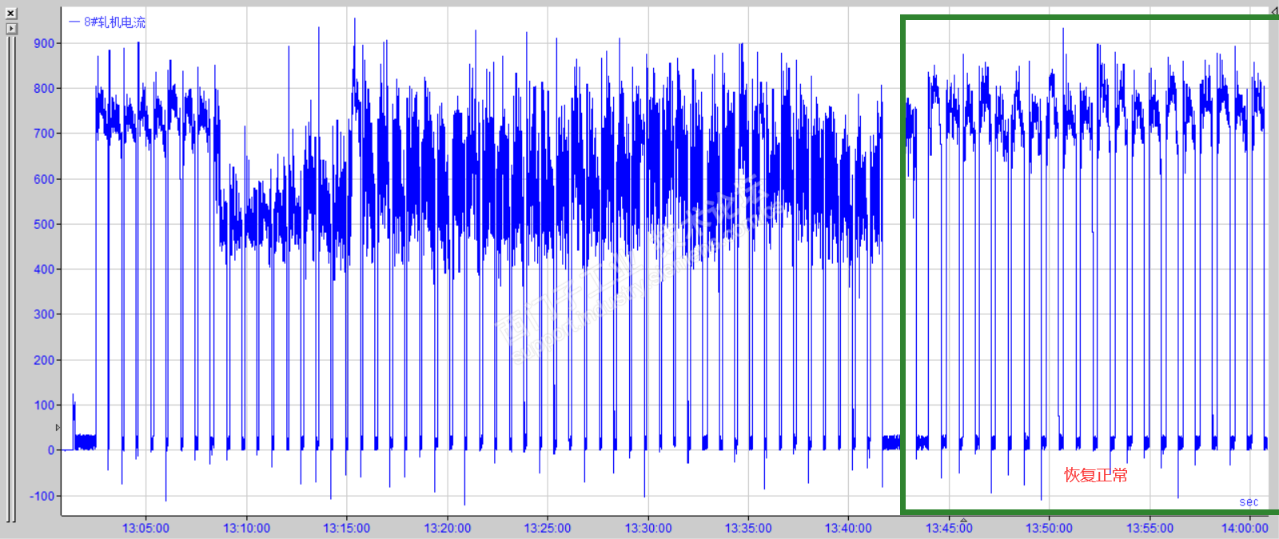1279x539 pixels.
Task: Click the 13:15:00 time label
Action: pos(346,529)
